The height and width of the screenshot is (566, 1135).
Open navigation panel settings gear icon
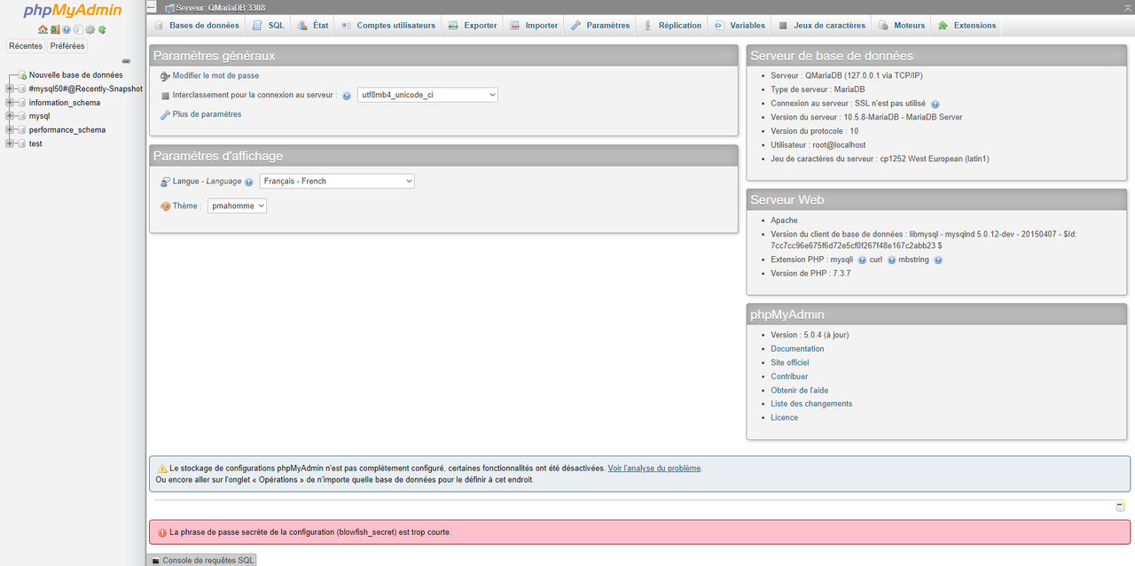pos(90,29)
